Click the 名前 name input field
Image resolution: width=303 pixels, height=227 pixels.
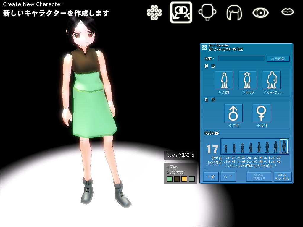click(241, 59)
